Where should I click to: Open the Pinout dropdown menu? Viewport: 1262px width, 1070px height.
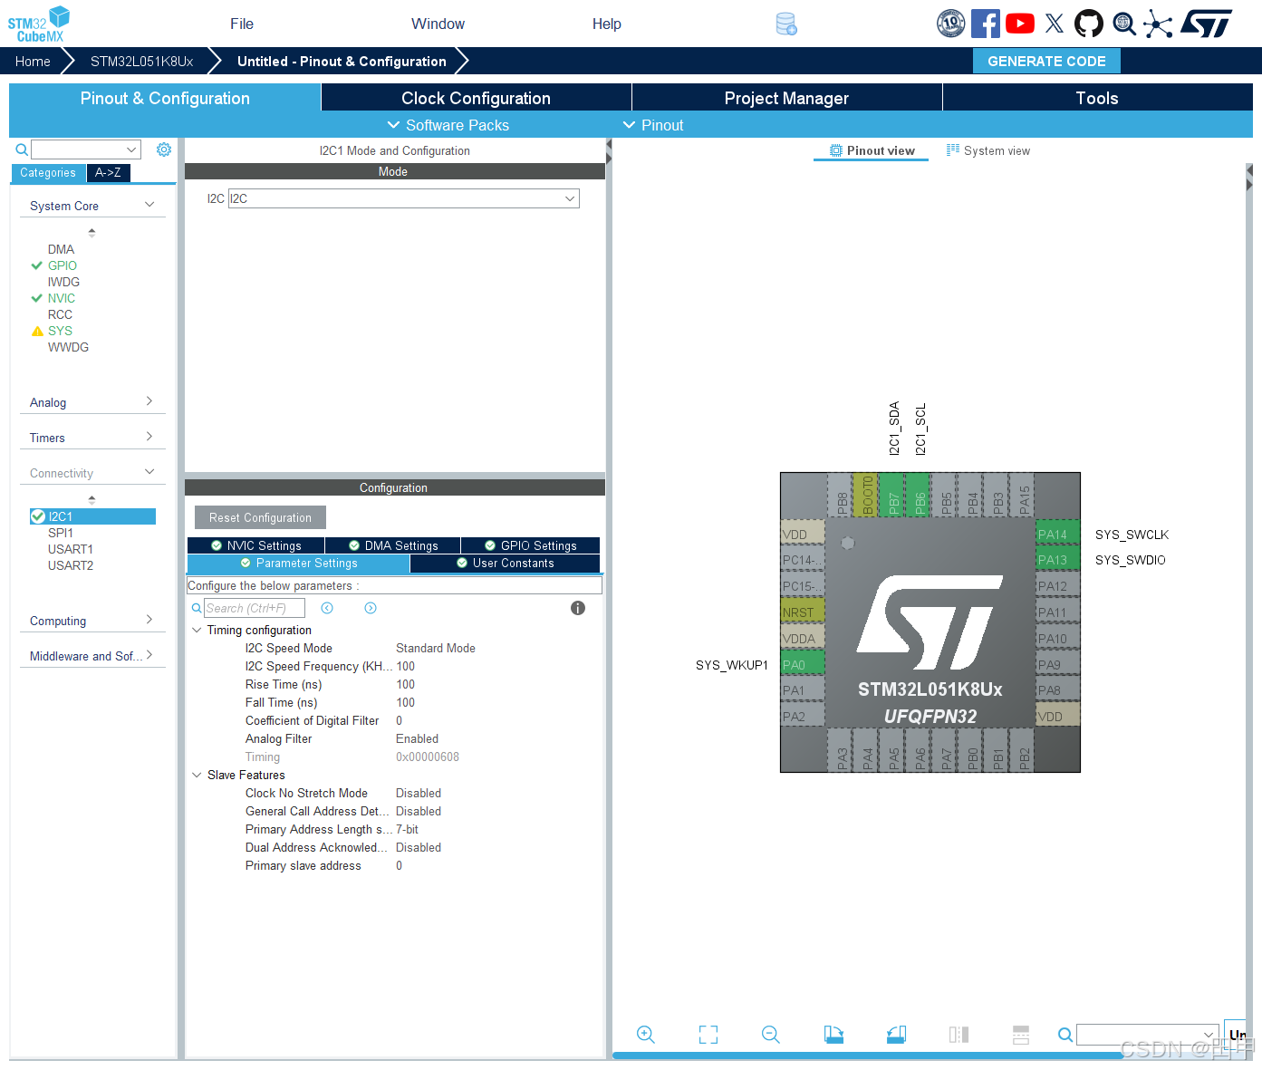pyautogui.click(x=653, y=125)
